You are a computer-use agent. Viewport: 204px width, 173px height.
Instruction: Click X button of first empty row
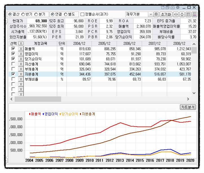(21, 84)
